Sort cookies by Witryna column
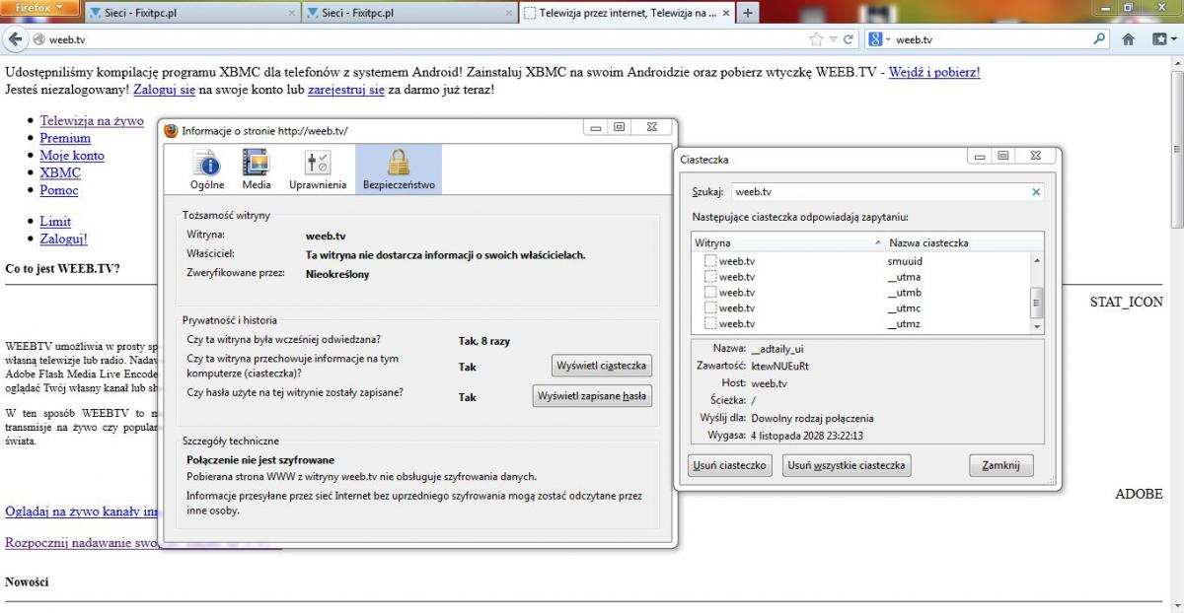Image resolution: width=1184 pixels, height=613 pixels. [787, 242]
